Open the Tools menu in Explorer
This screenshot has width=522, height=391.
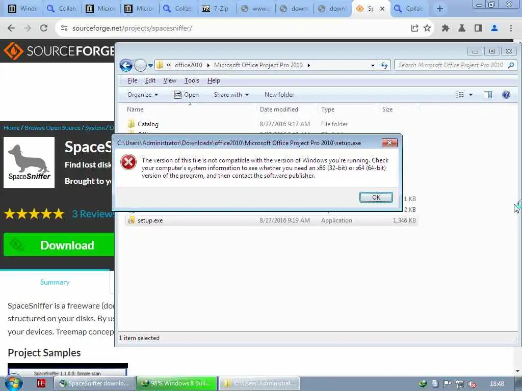[x=192, y=80]
